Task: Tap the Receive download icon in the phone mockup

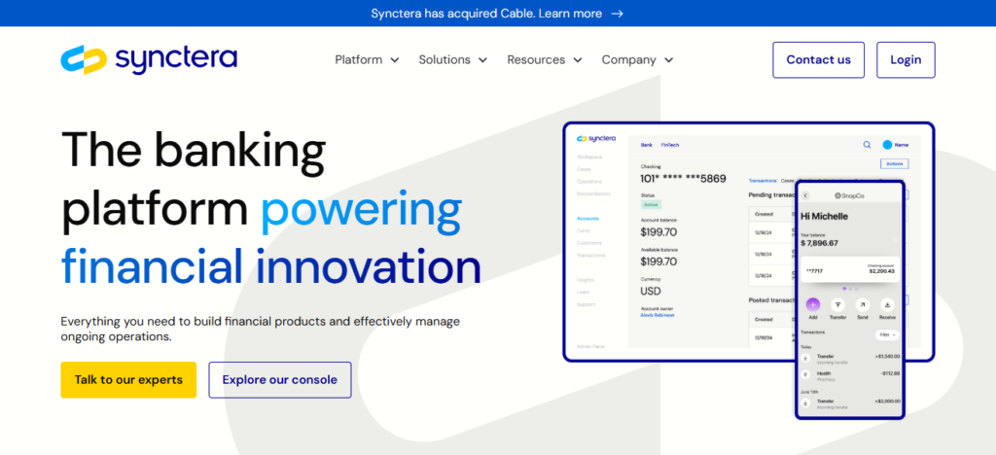Action: coord(887,304)
